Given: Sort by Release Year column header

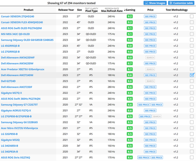Looking at the screenshot, I should [x=66, y=10].
